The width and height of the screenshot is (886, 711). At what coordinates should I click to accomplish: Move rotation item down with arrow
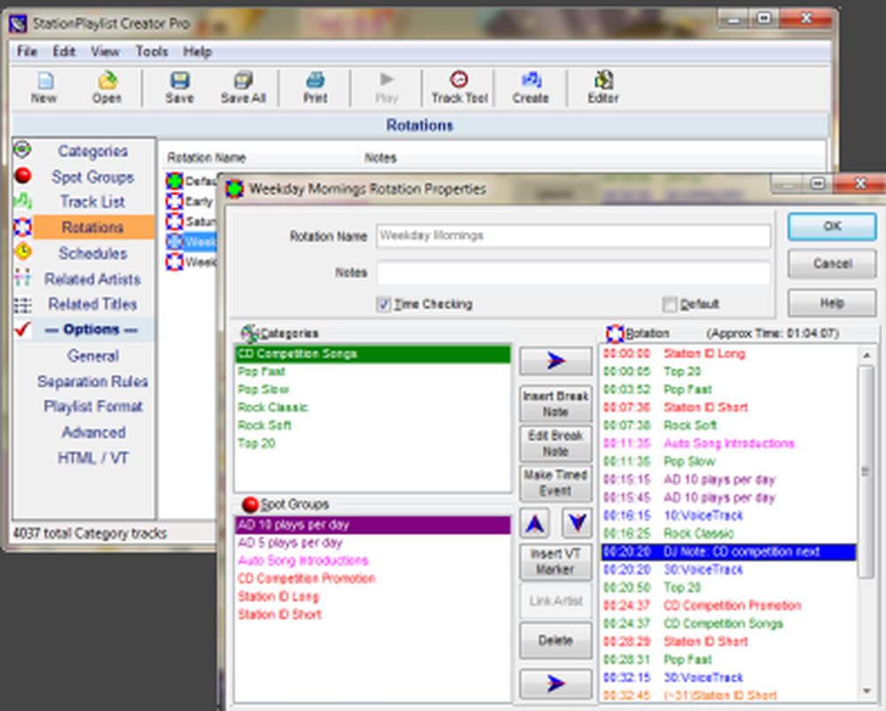point(577,523)
